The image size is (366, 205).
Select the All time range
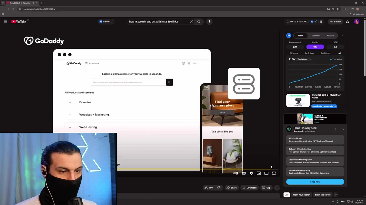[340, 53]
